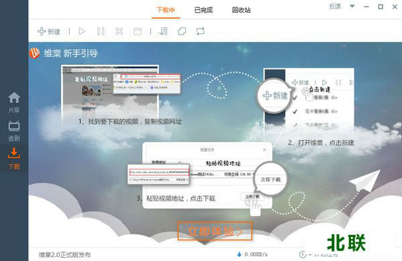Delete task with the X icon
Image resolution: width=402 pixels, height=261 pixels.
point(119,31)
